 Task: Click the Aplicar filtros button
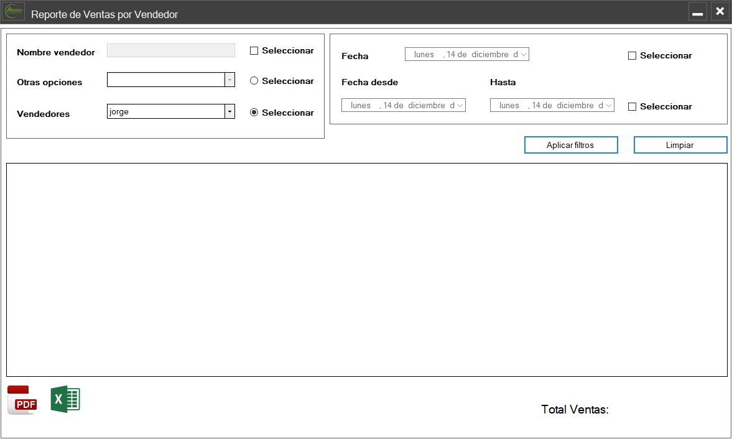pos(570,145)
